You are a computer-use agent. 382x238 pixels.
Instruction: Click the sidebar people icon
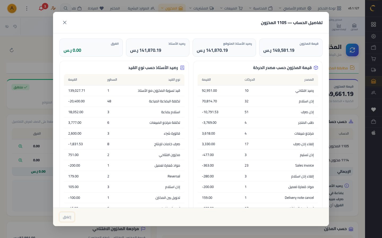(374, 93)
